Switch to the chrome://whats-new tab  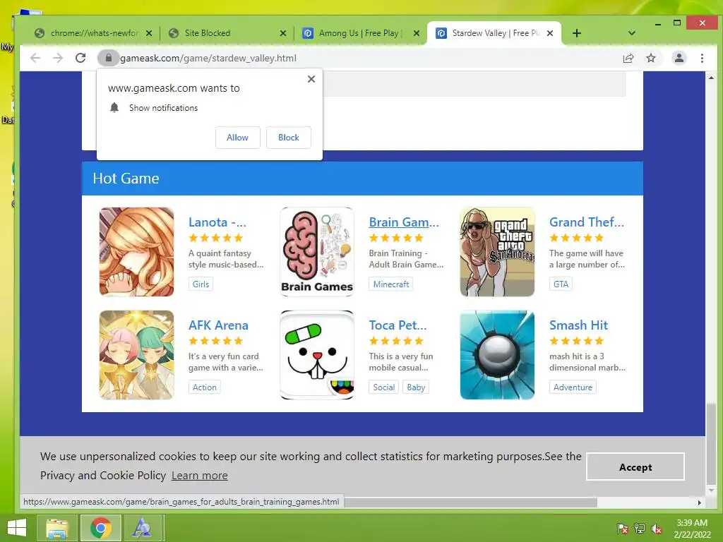click(94, 33)
